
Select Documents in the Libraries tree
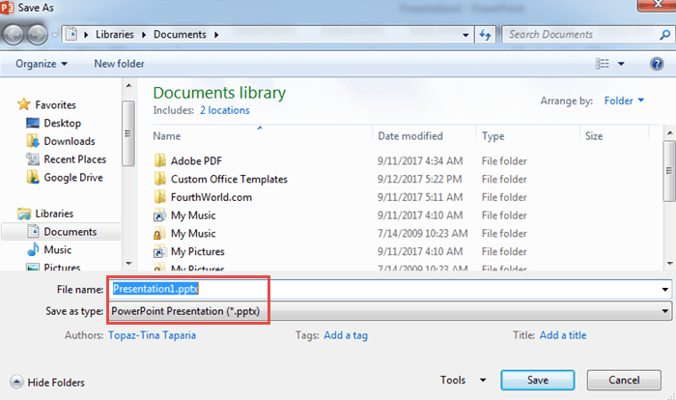(62, 232)
